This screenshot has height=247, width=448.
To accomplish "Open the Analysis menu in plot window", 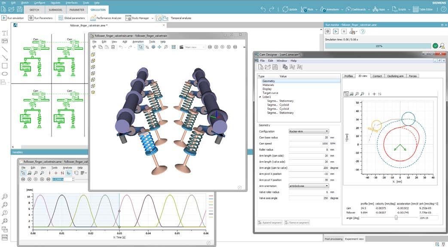I will (x=67, y=168).
